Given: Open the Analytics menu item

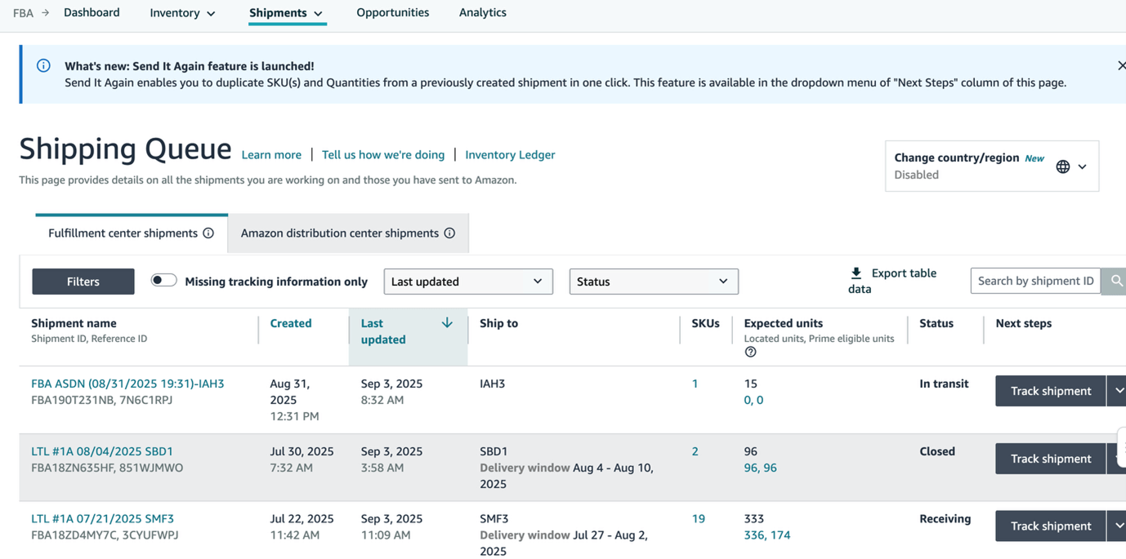Looking at the screenshot, I should point(482,13).
